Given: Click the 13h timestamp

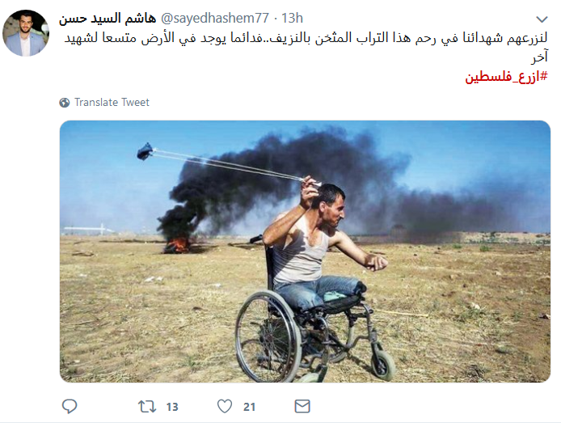Looking at the screenshot, I should (292, 18).
